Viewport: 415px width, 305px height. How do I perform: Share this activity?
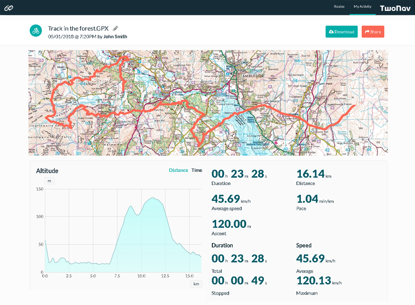point(373,32)
